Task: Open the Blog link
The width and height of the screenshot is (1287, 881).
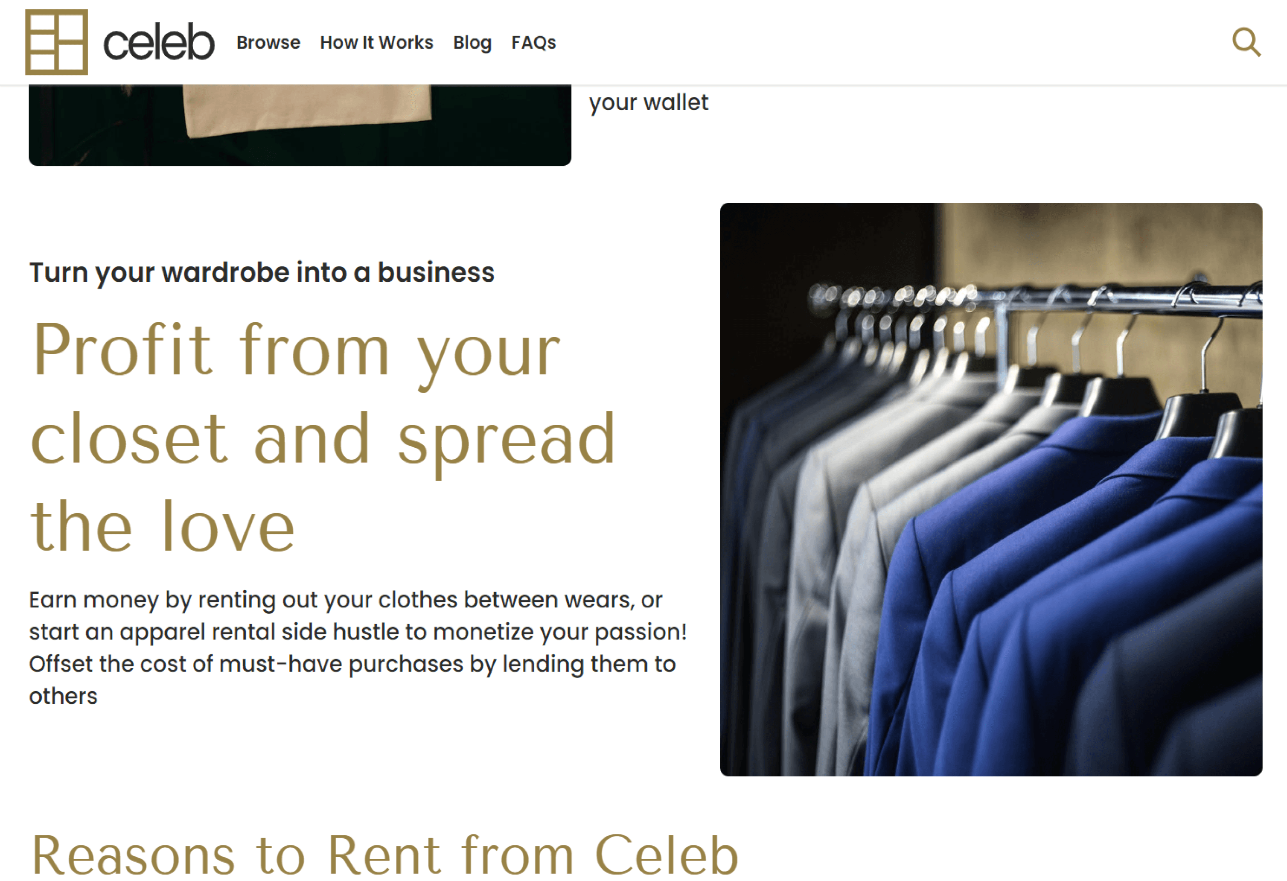Action: coord(472,43)
